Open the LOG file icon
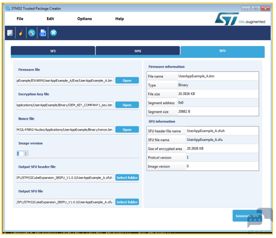 click(43, 33)
